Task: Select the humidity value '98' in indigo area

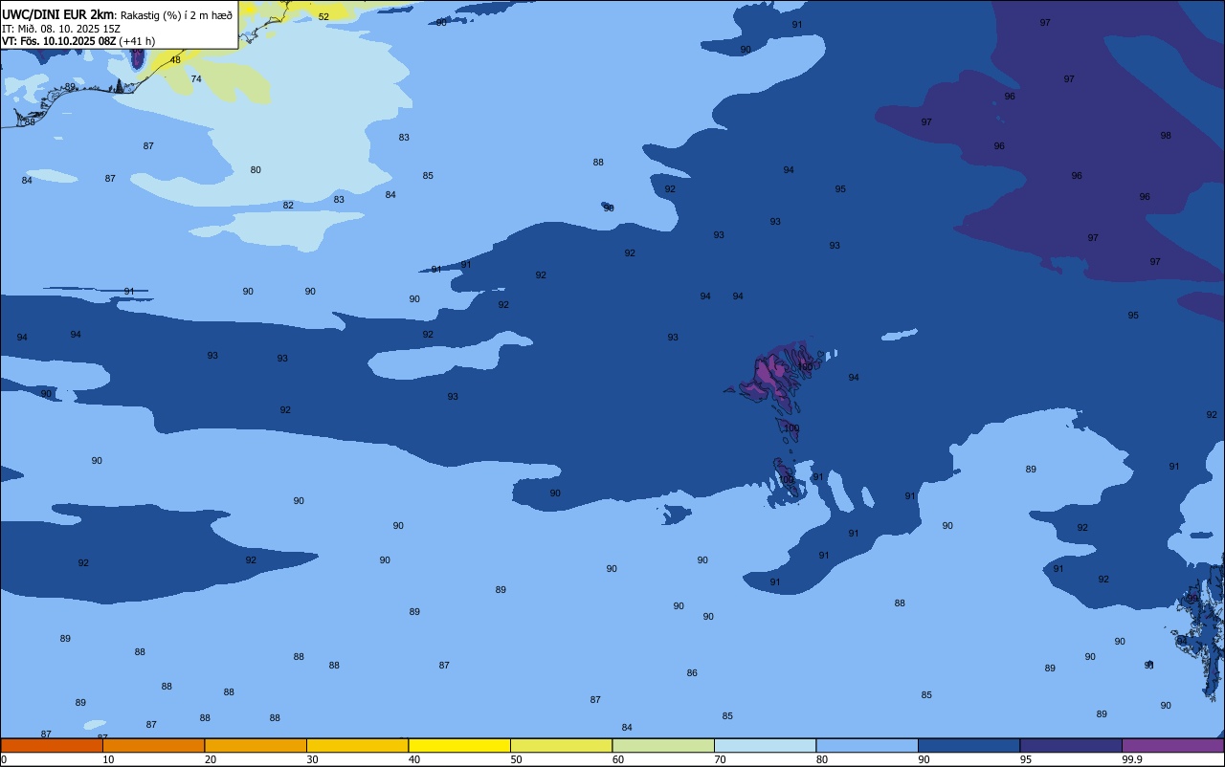Action: [x=1166, y=136]
